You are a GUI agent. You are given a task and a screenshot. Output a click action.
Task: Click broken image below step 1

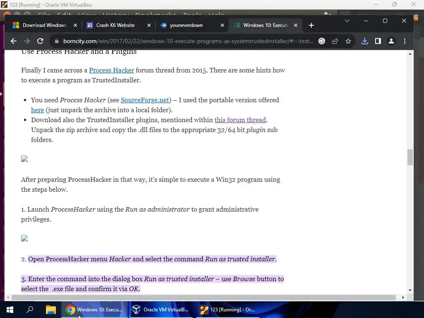pyautogui.click(x=24, y=238)
